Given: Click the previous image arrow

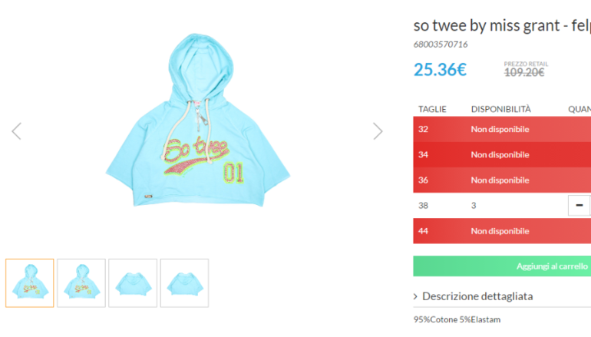Looking at the screenshot, I should pos(16,131).
